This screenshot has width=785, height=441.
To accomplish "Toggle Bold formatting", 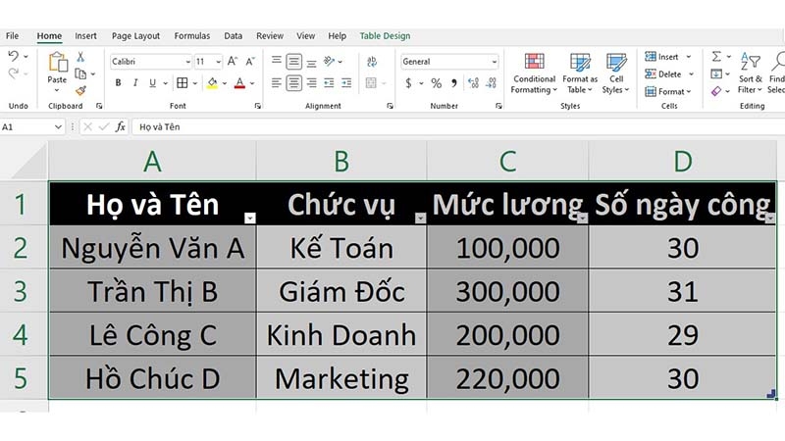I will pos(118,83).
